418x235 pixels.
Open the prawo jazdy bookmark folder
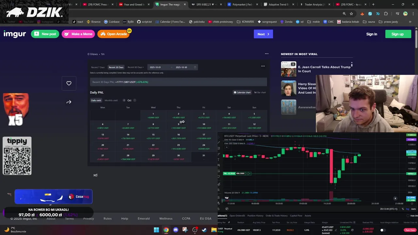pyautogui.click(x=388, y=22)
